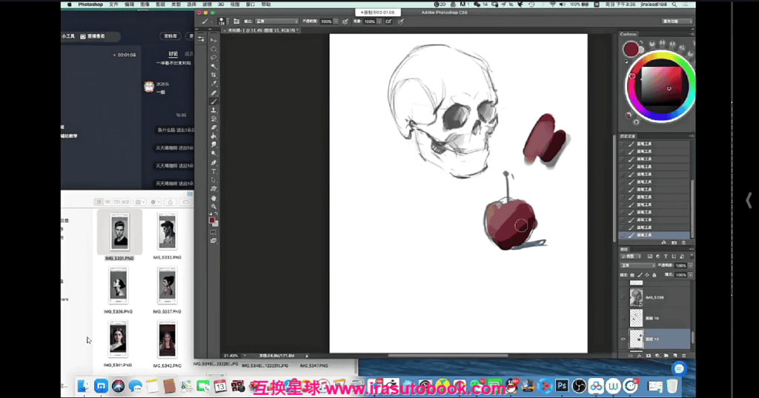
Task: Switch to 讨论 tab in chat window
Action: [x=173, y=54]
